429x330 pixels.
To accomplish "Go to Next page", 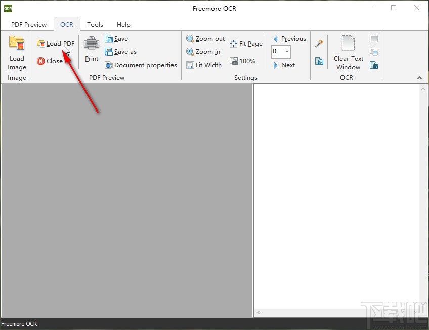I will [x=284, y=65].
